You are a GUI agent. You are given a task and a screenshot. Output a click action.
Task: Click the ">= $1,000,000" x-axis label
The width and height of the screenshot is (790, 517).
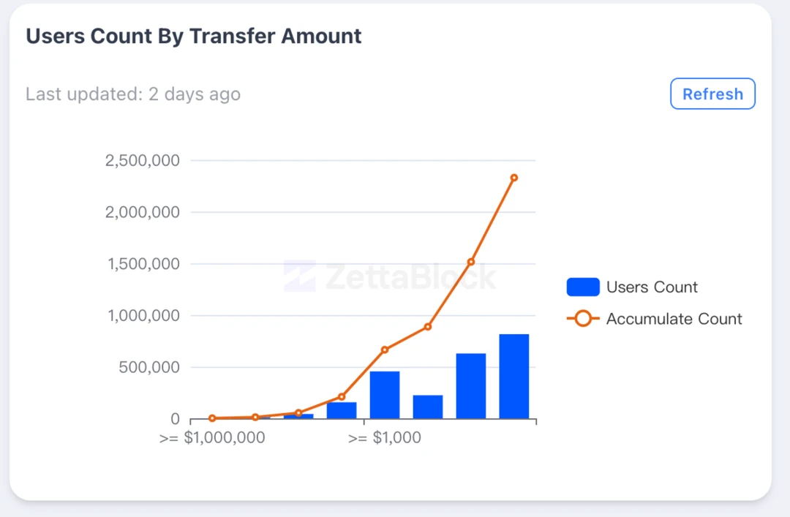click(x=212, y=439)
